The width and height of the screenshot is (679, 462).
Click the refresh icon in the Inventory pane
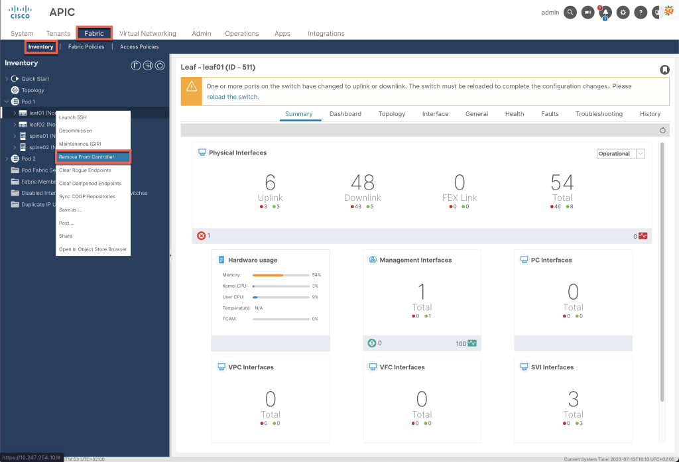159,64
